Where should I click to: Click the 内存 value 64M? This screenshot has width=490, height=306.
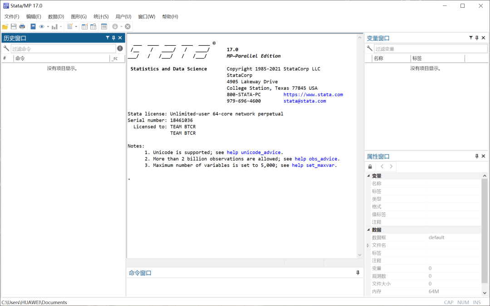tap(434, 291)
